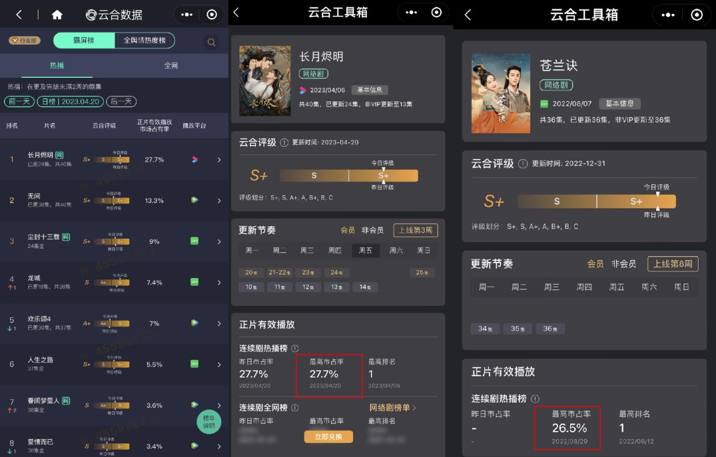Open the 日榜 2023.04.20 date picker
This screenshot has width=716, height=457.
pyautogui.click(x=71, y=102)
